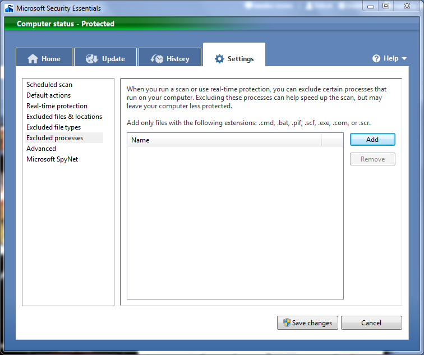Switch to the Update tab label
This screenshot has width=424, height=355.
pyautogui.click(x=113, y=59)
